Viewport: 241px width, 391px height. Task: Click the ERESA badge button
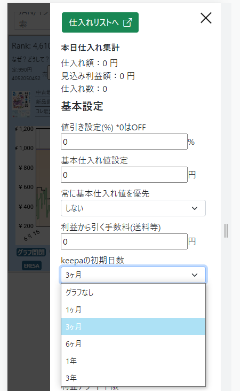tap(31, 265)
